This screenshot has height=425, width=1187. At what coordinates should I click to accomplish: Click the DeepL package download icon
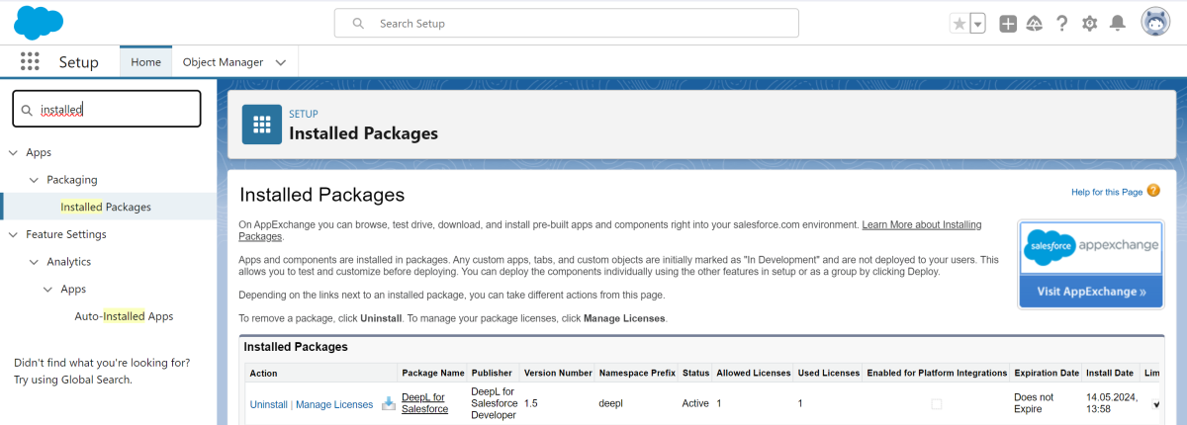389,403
